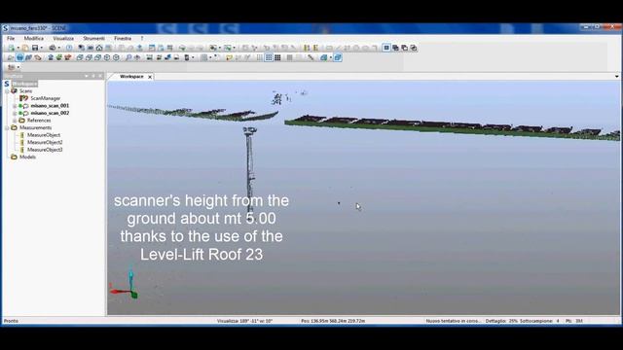
Task: Click status text 'Pronto'
Action: 11,321
